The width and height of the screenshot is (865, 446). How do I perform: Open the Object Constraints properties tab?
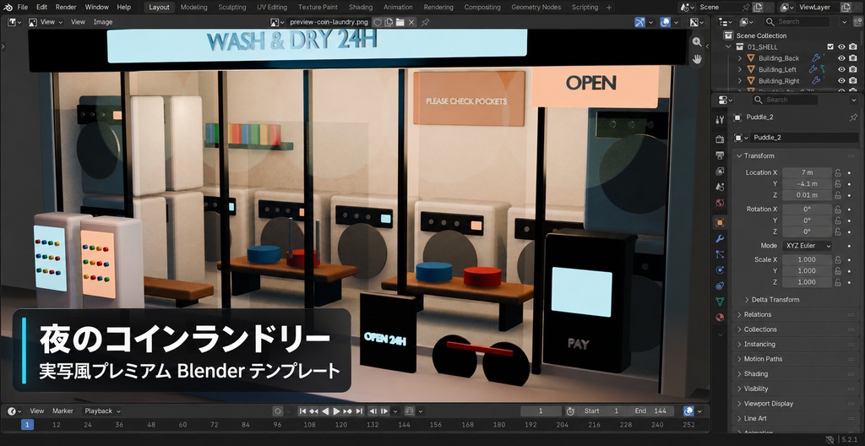click(x=720, y=286)
